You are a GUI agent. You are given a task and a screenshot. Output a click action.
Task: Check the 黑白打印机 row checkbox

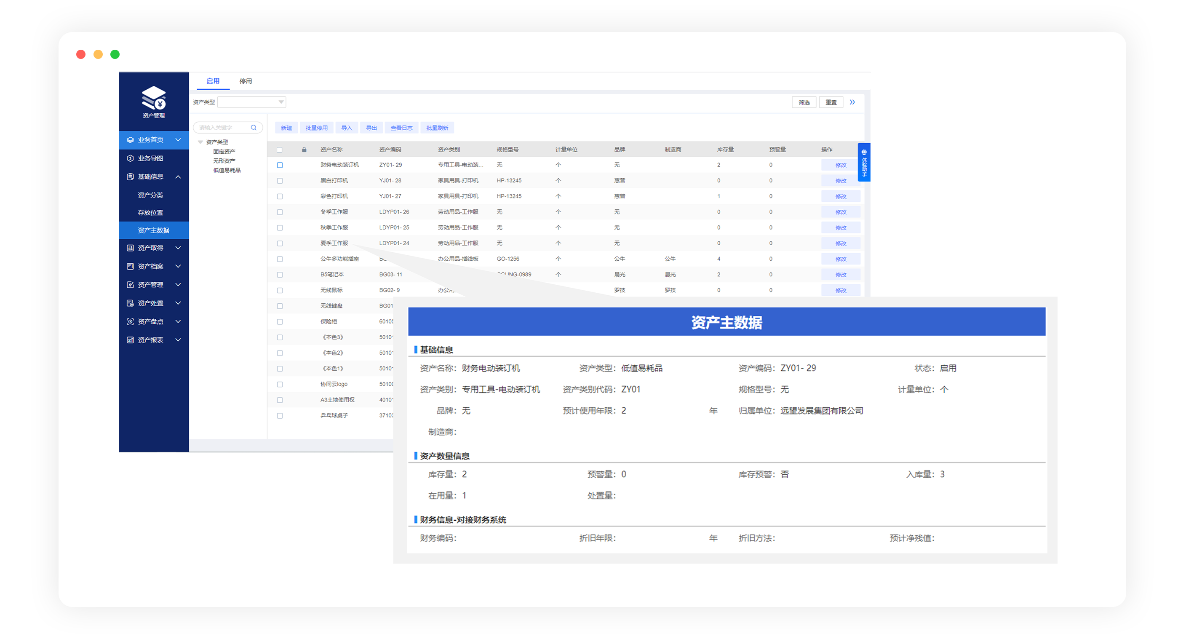coord(280,181)
